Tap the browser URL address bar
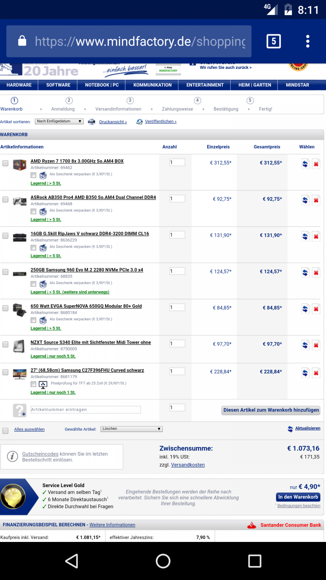The width and height of the screenshot is (326, 580). coord(129,41)
